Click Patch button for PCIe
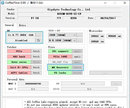 pos(36,51)
